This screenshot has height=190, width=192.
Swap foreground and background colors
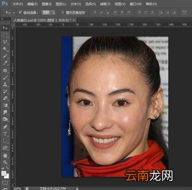point(8,168)
